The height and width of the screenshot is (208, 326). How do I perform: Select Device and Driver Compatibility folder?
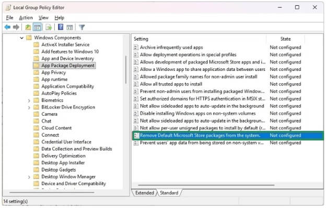click(x=74, y=183)
